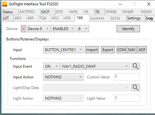The height and width of the screenshot is (115, 155).
Task: Click the COM preset button
Action: [x=121, y=50]
